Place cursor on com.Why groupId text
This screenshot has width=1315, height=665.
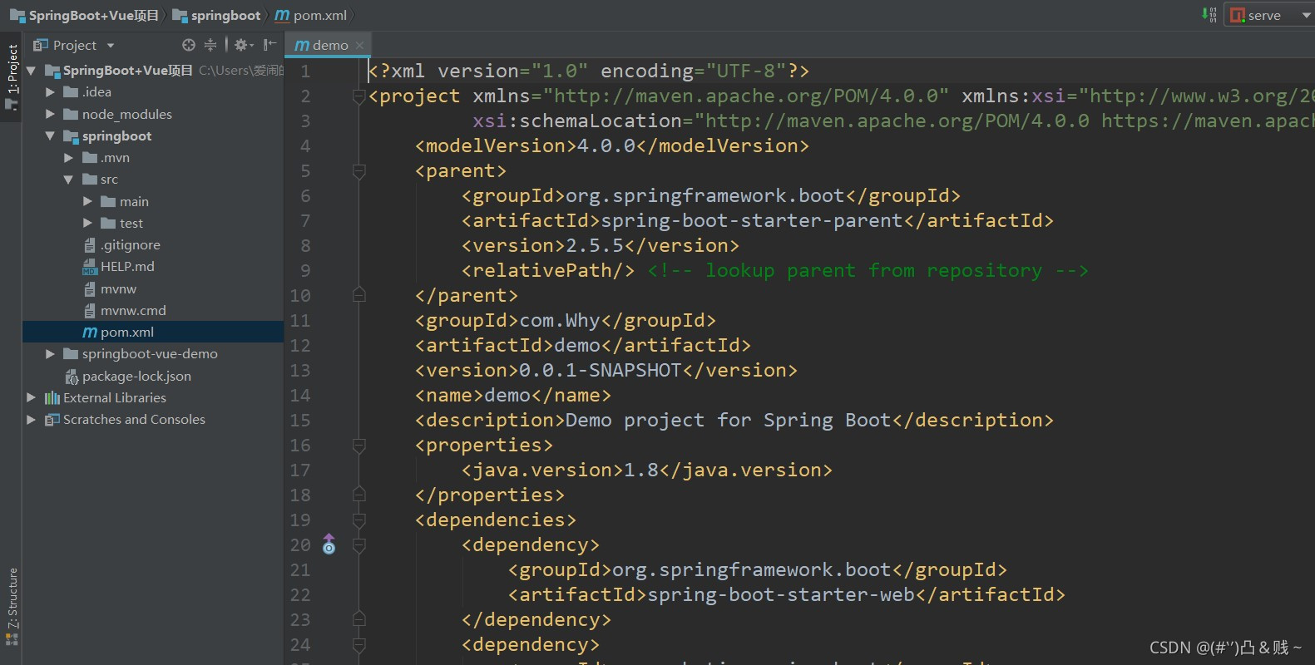[560, 321]
